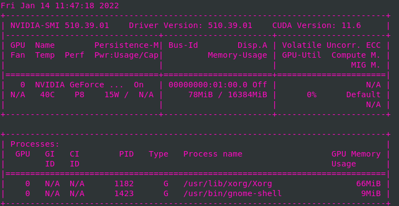Click memory usage "78MiB / 16384MiB"
The image size is (399, 206).
(x=228, y=94)
